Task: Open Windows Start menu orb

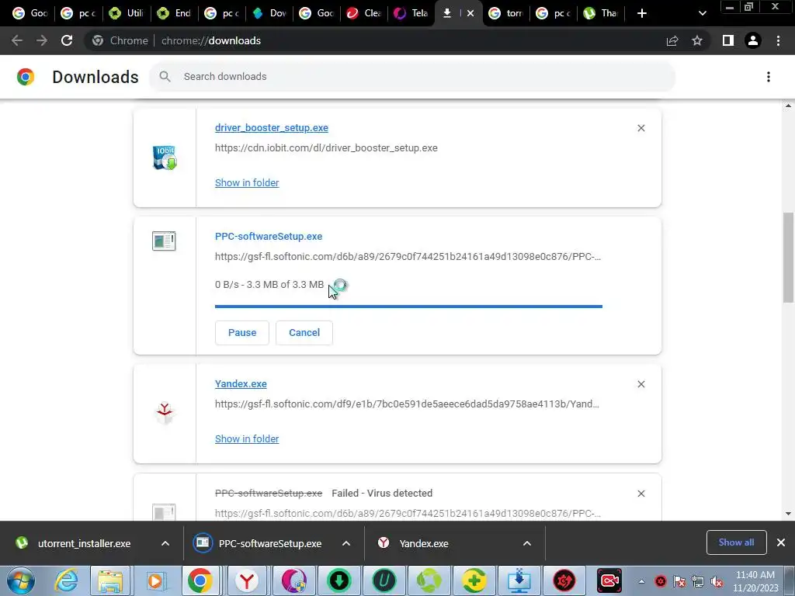Action: pyautogui.click(x=21, y=580)
